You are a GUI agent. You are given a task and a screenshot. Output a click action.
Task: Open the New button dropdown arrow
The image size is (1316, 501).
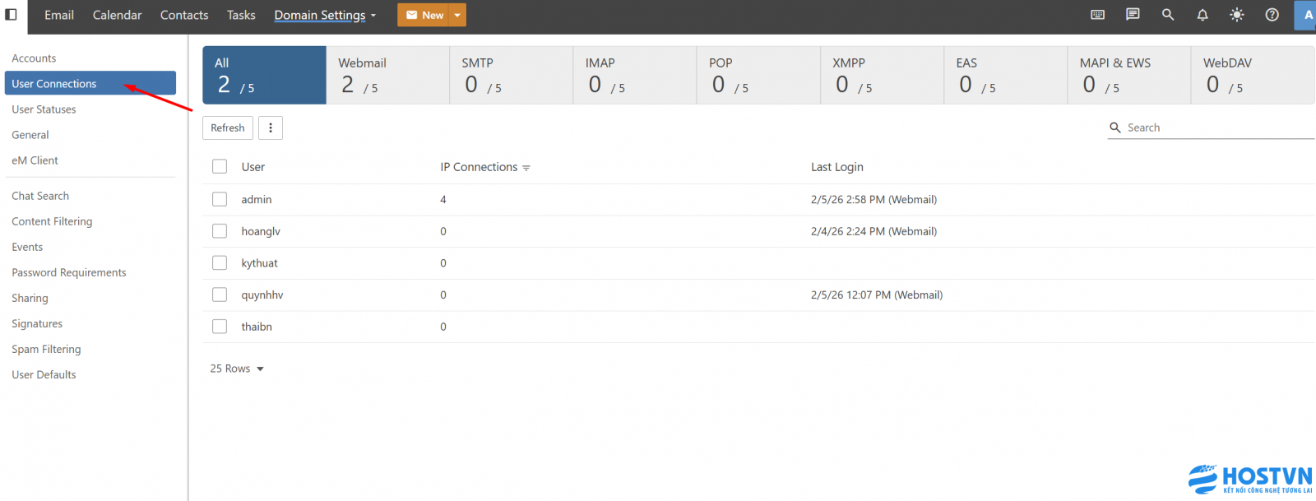(x=457, y=15)
